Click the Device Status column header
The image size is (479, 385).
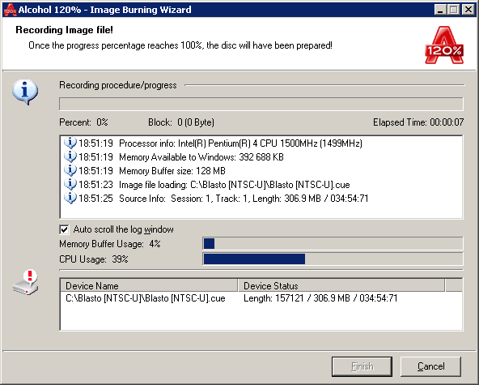[341, 285]
